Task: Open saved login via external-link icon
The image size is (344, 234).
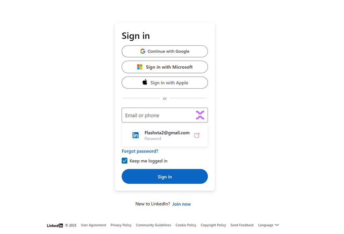Action: pos(197,135)
